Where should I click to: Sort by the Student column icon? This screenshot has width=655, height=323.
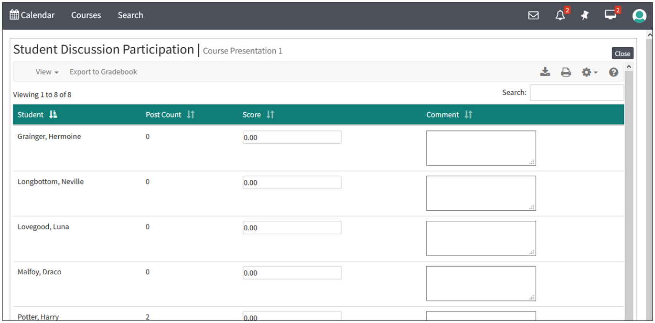tap(53, 115)
